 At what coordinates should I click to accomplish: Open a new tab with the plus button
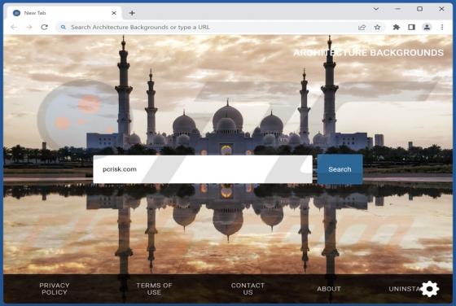[x=132, y=13]
